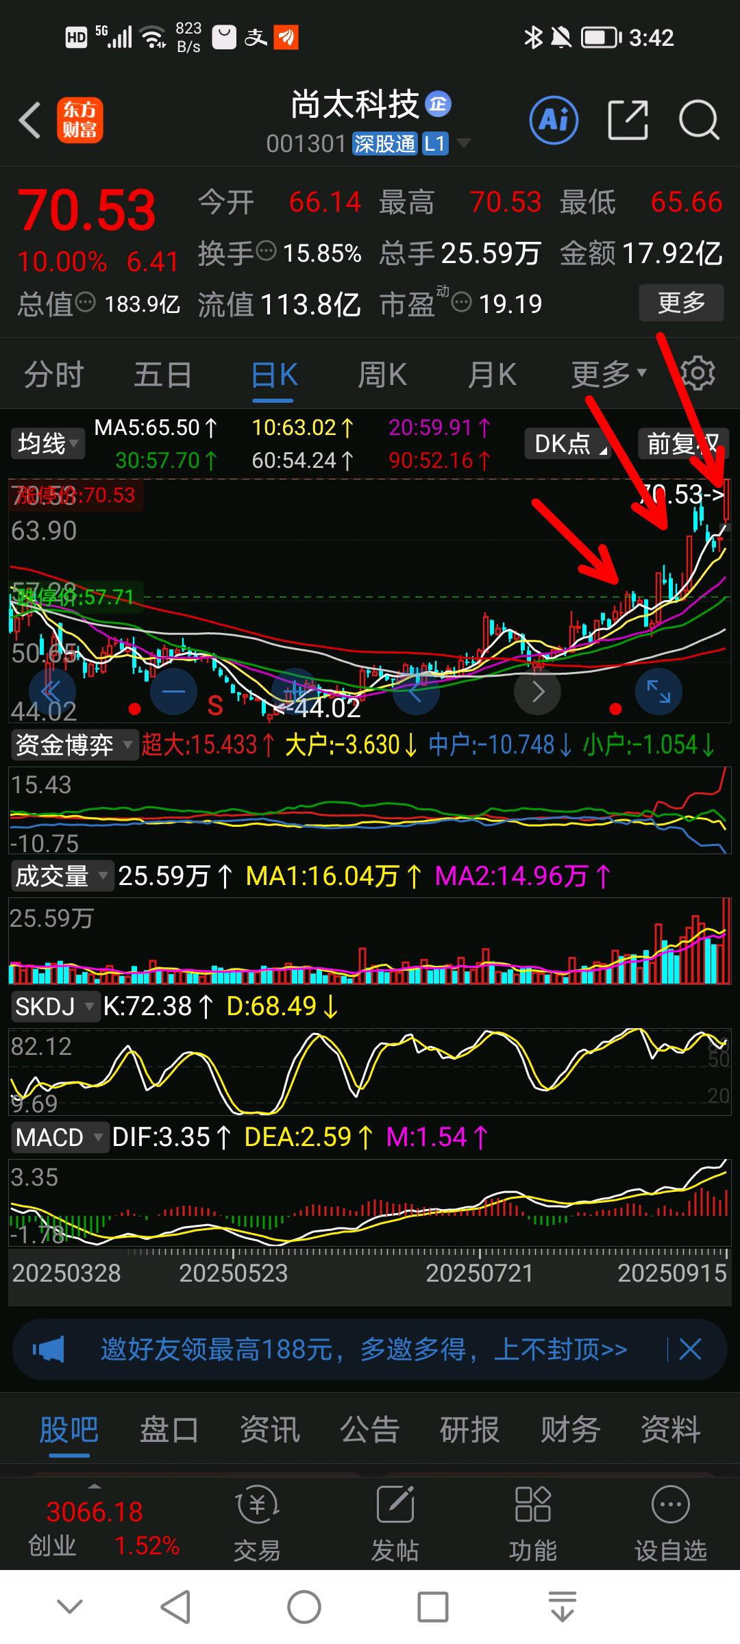
Task: Shift chart left with double-arrow icon
Action: pyautogui.click(x=53, y=691)
